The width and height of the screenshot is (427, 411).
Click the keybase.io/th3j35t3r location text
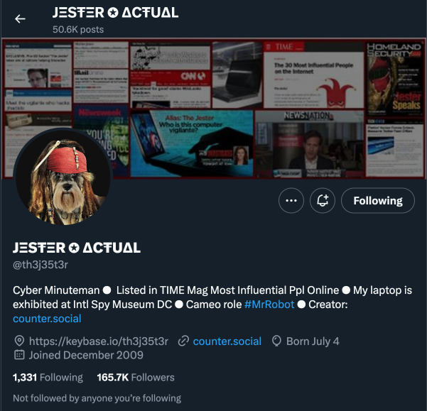click(99, 341)
